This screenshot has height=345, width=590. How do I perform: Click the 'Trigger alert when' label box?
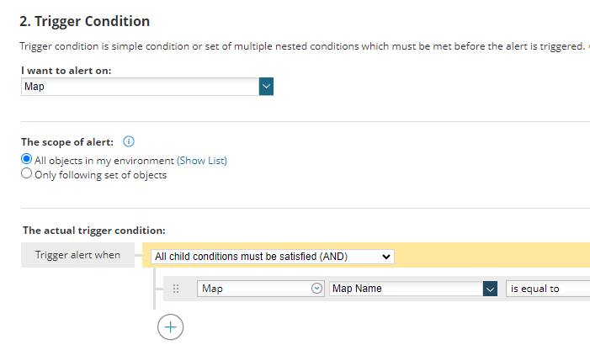coord(77,255)
